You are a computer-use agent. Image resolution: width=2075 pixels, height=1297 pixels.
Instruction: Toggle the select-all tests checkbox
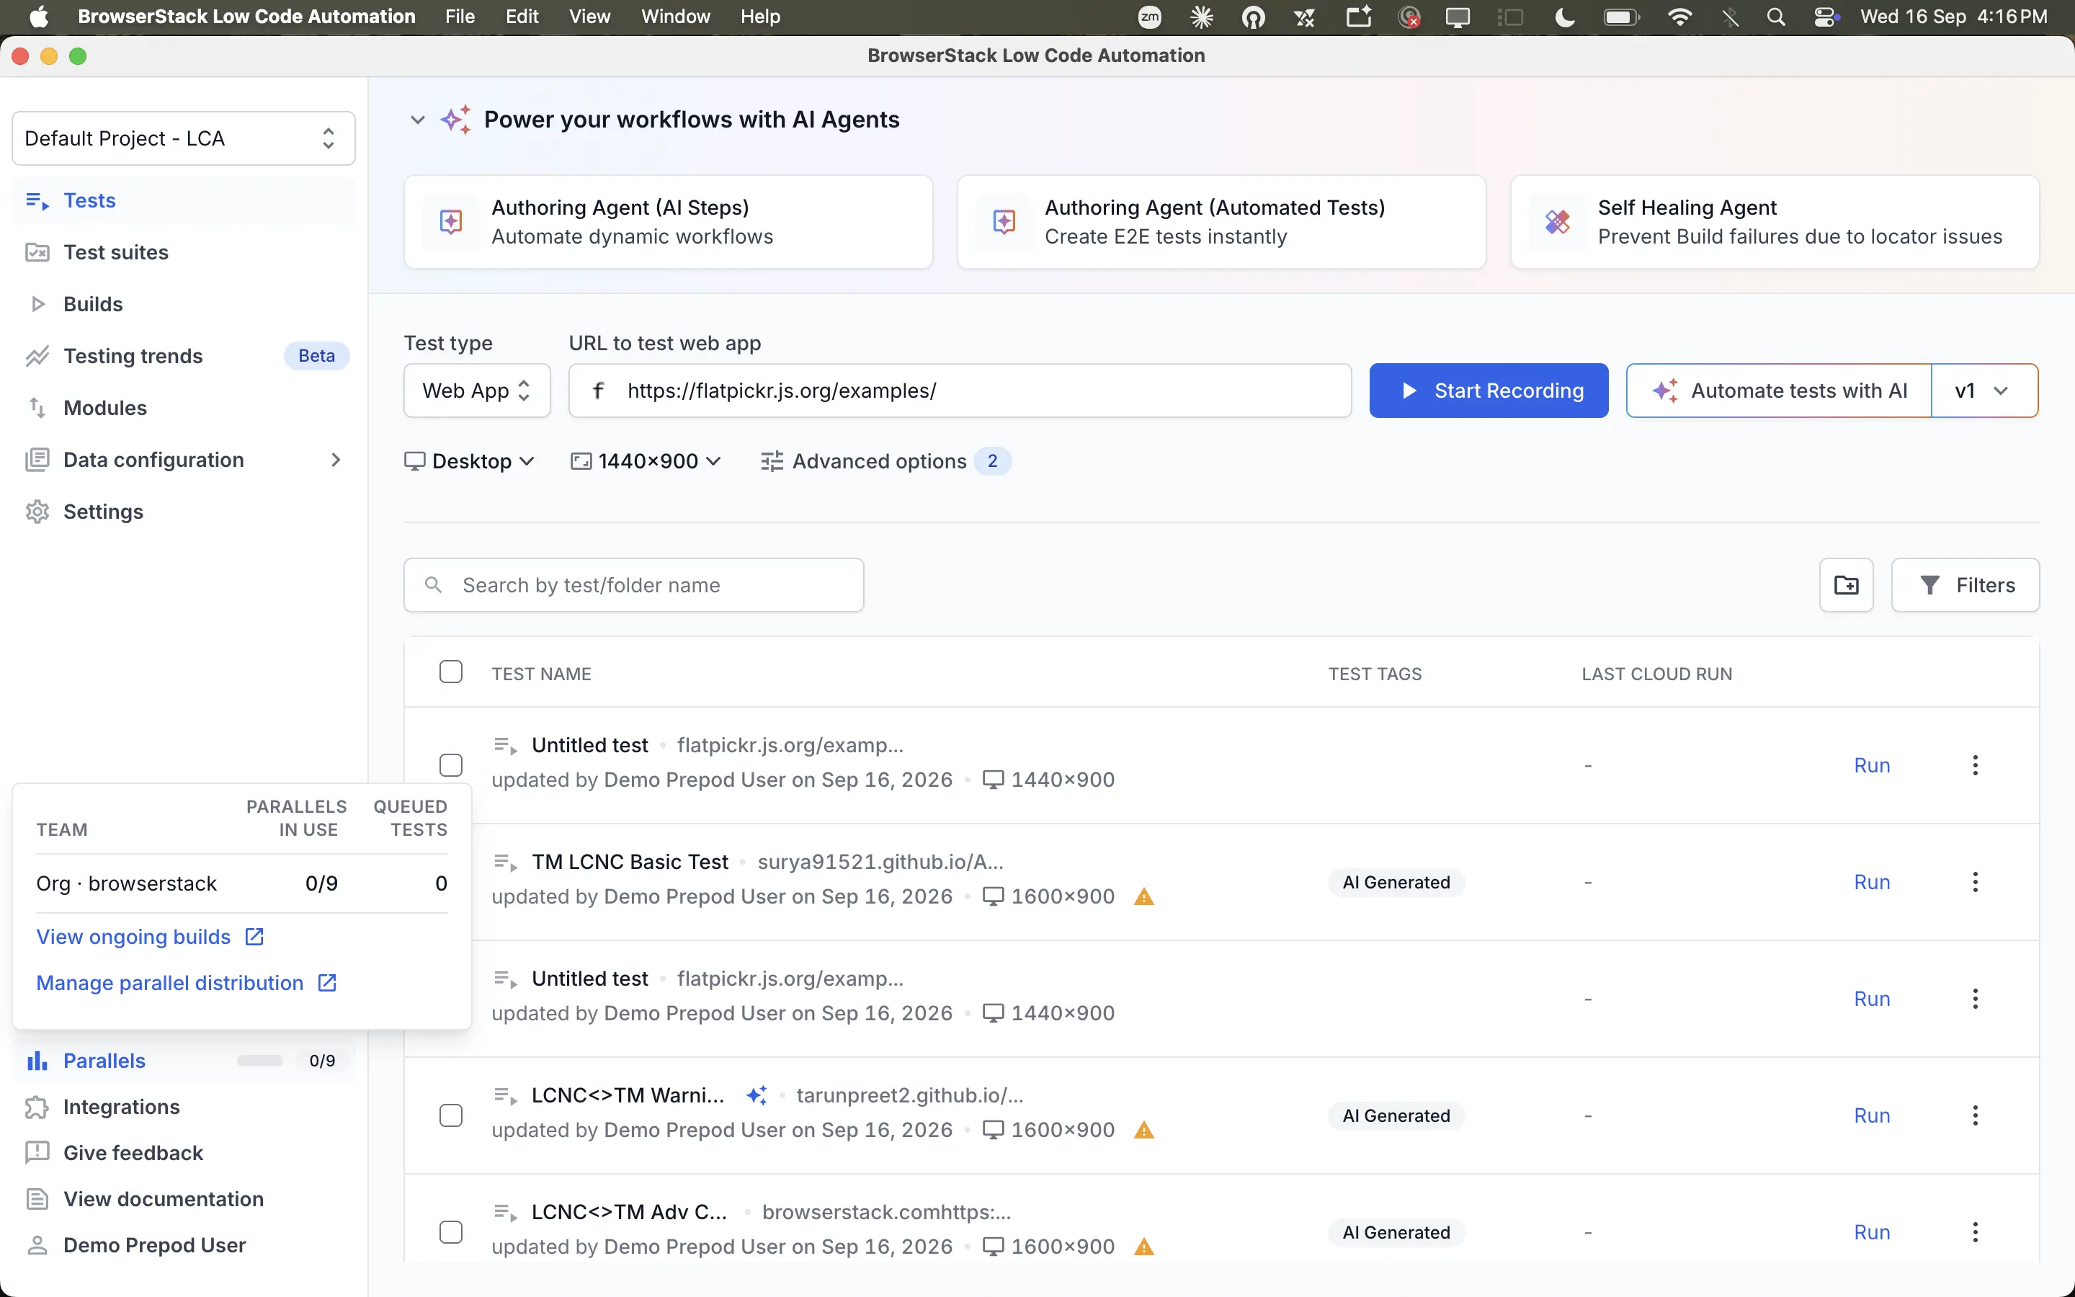451,672
